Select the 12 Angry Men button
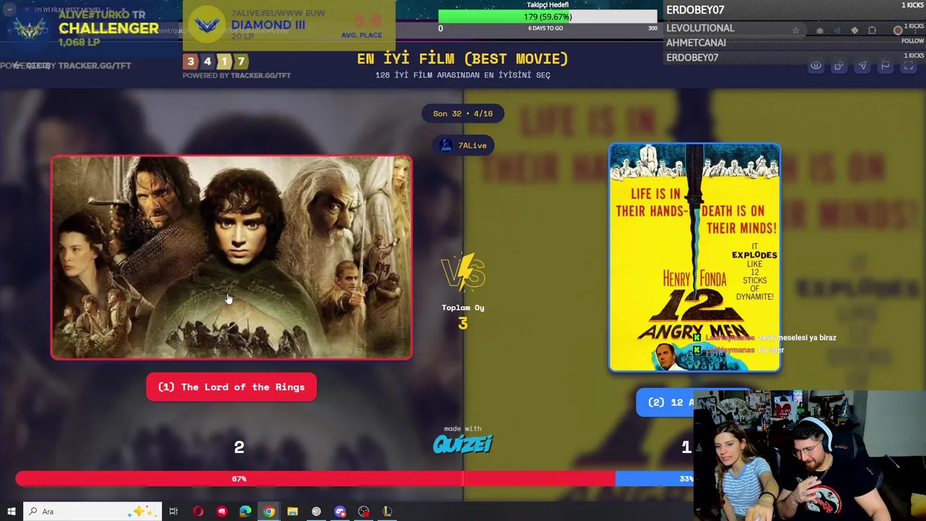 click(664, 402)
